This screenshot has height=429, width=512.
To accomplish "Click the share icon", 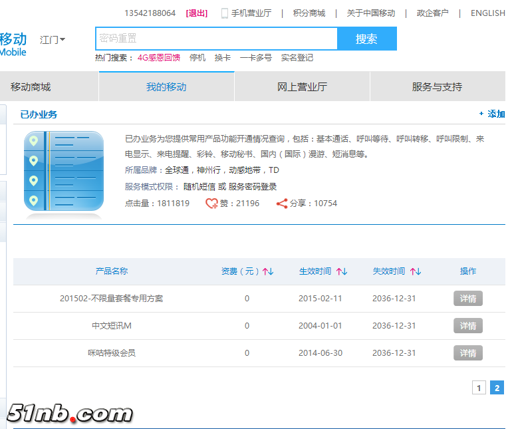I will (x=282, y=204).
